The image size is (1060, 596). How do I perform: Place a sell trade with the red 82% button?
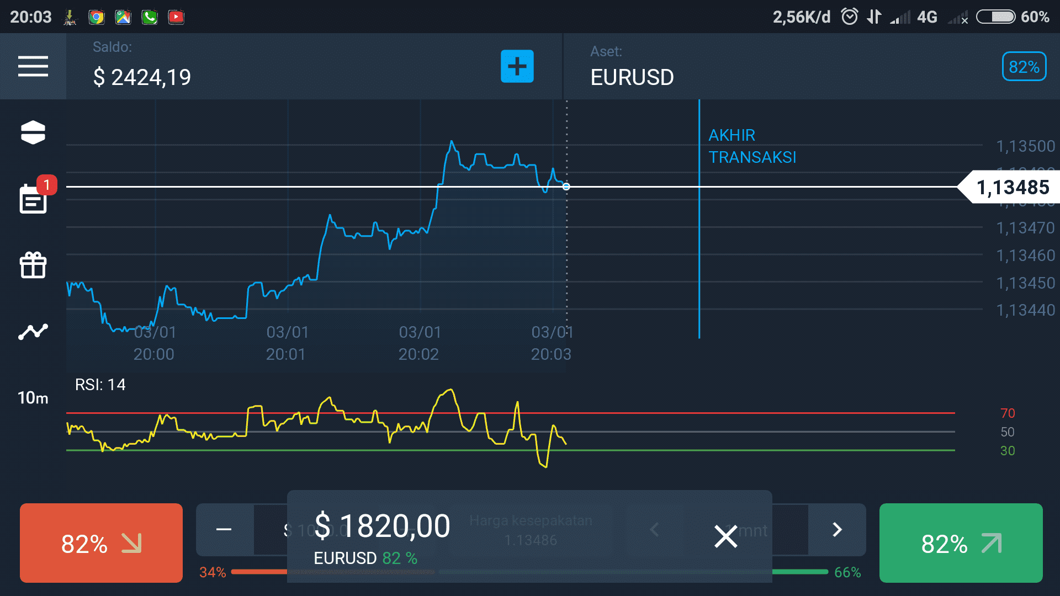click(100, 543)
